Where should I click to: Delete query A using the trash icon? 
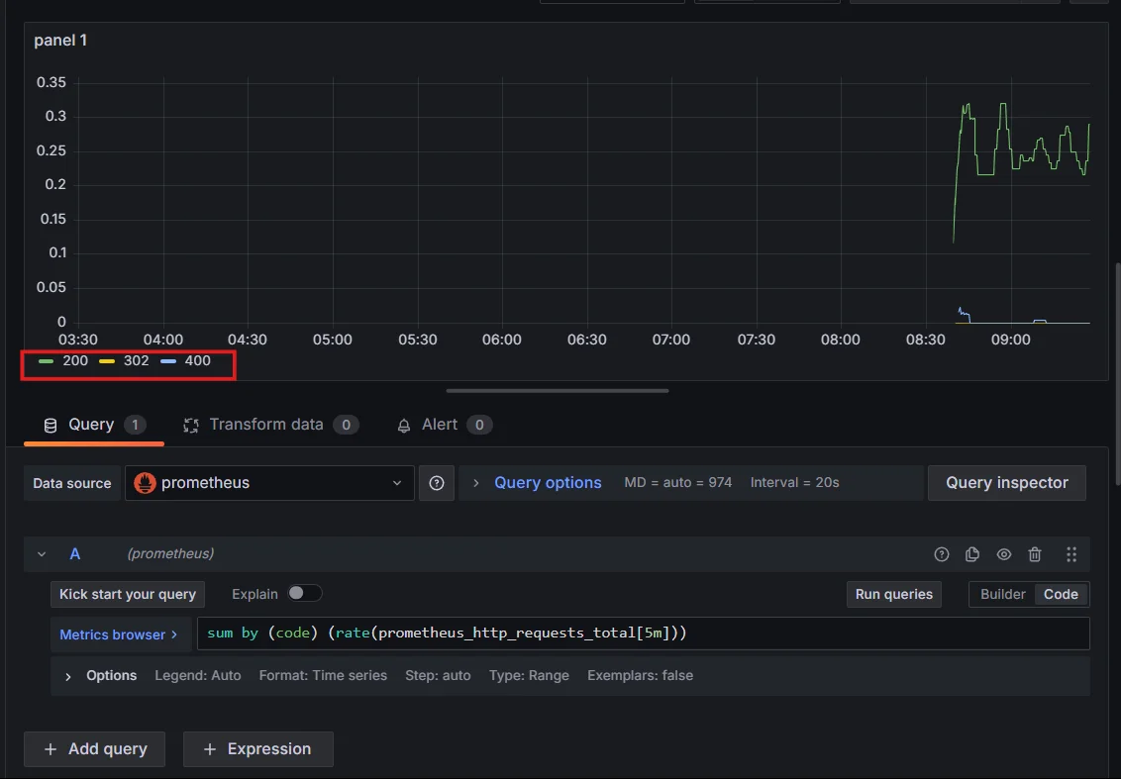[x=1035, y=554]
